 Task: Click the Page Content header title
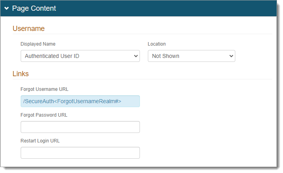(34, 8)
